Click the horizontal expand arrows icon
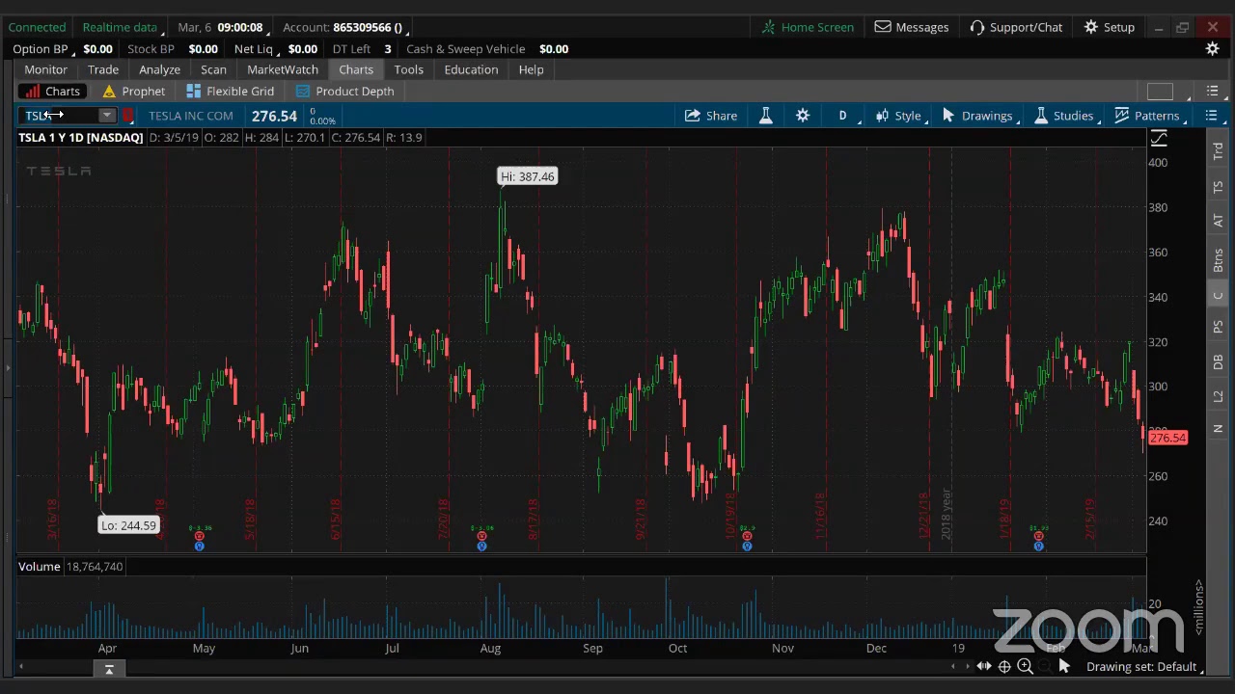 983,667
